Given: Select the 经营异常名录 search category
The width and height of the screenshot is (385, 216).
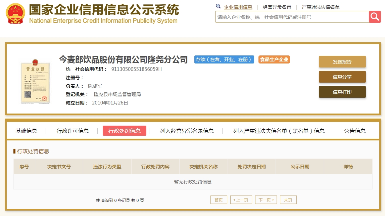Looking at the screenshot, I should tap(277, 7).
